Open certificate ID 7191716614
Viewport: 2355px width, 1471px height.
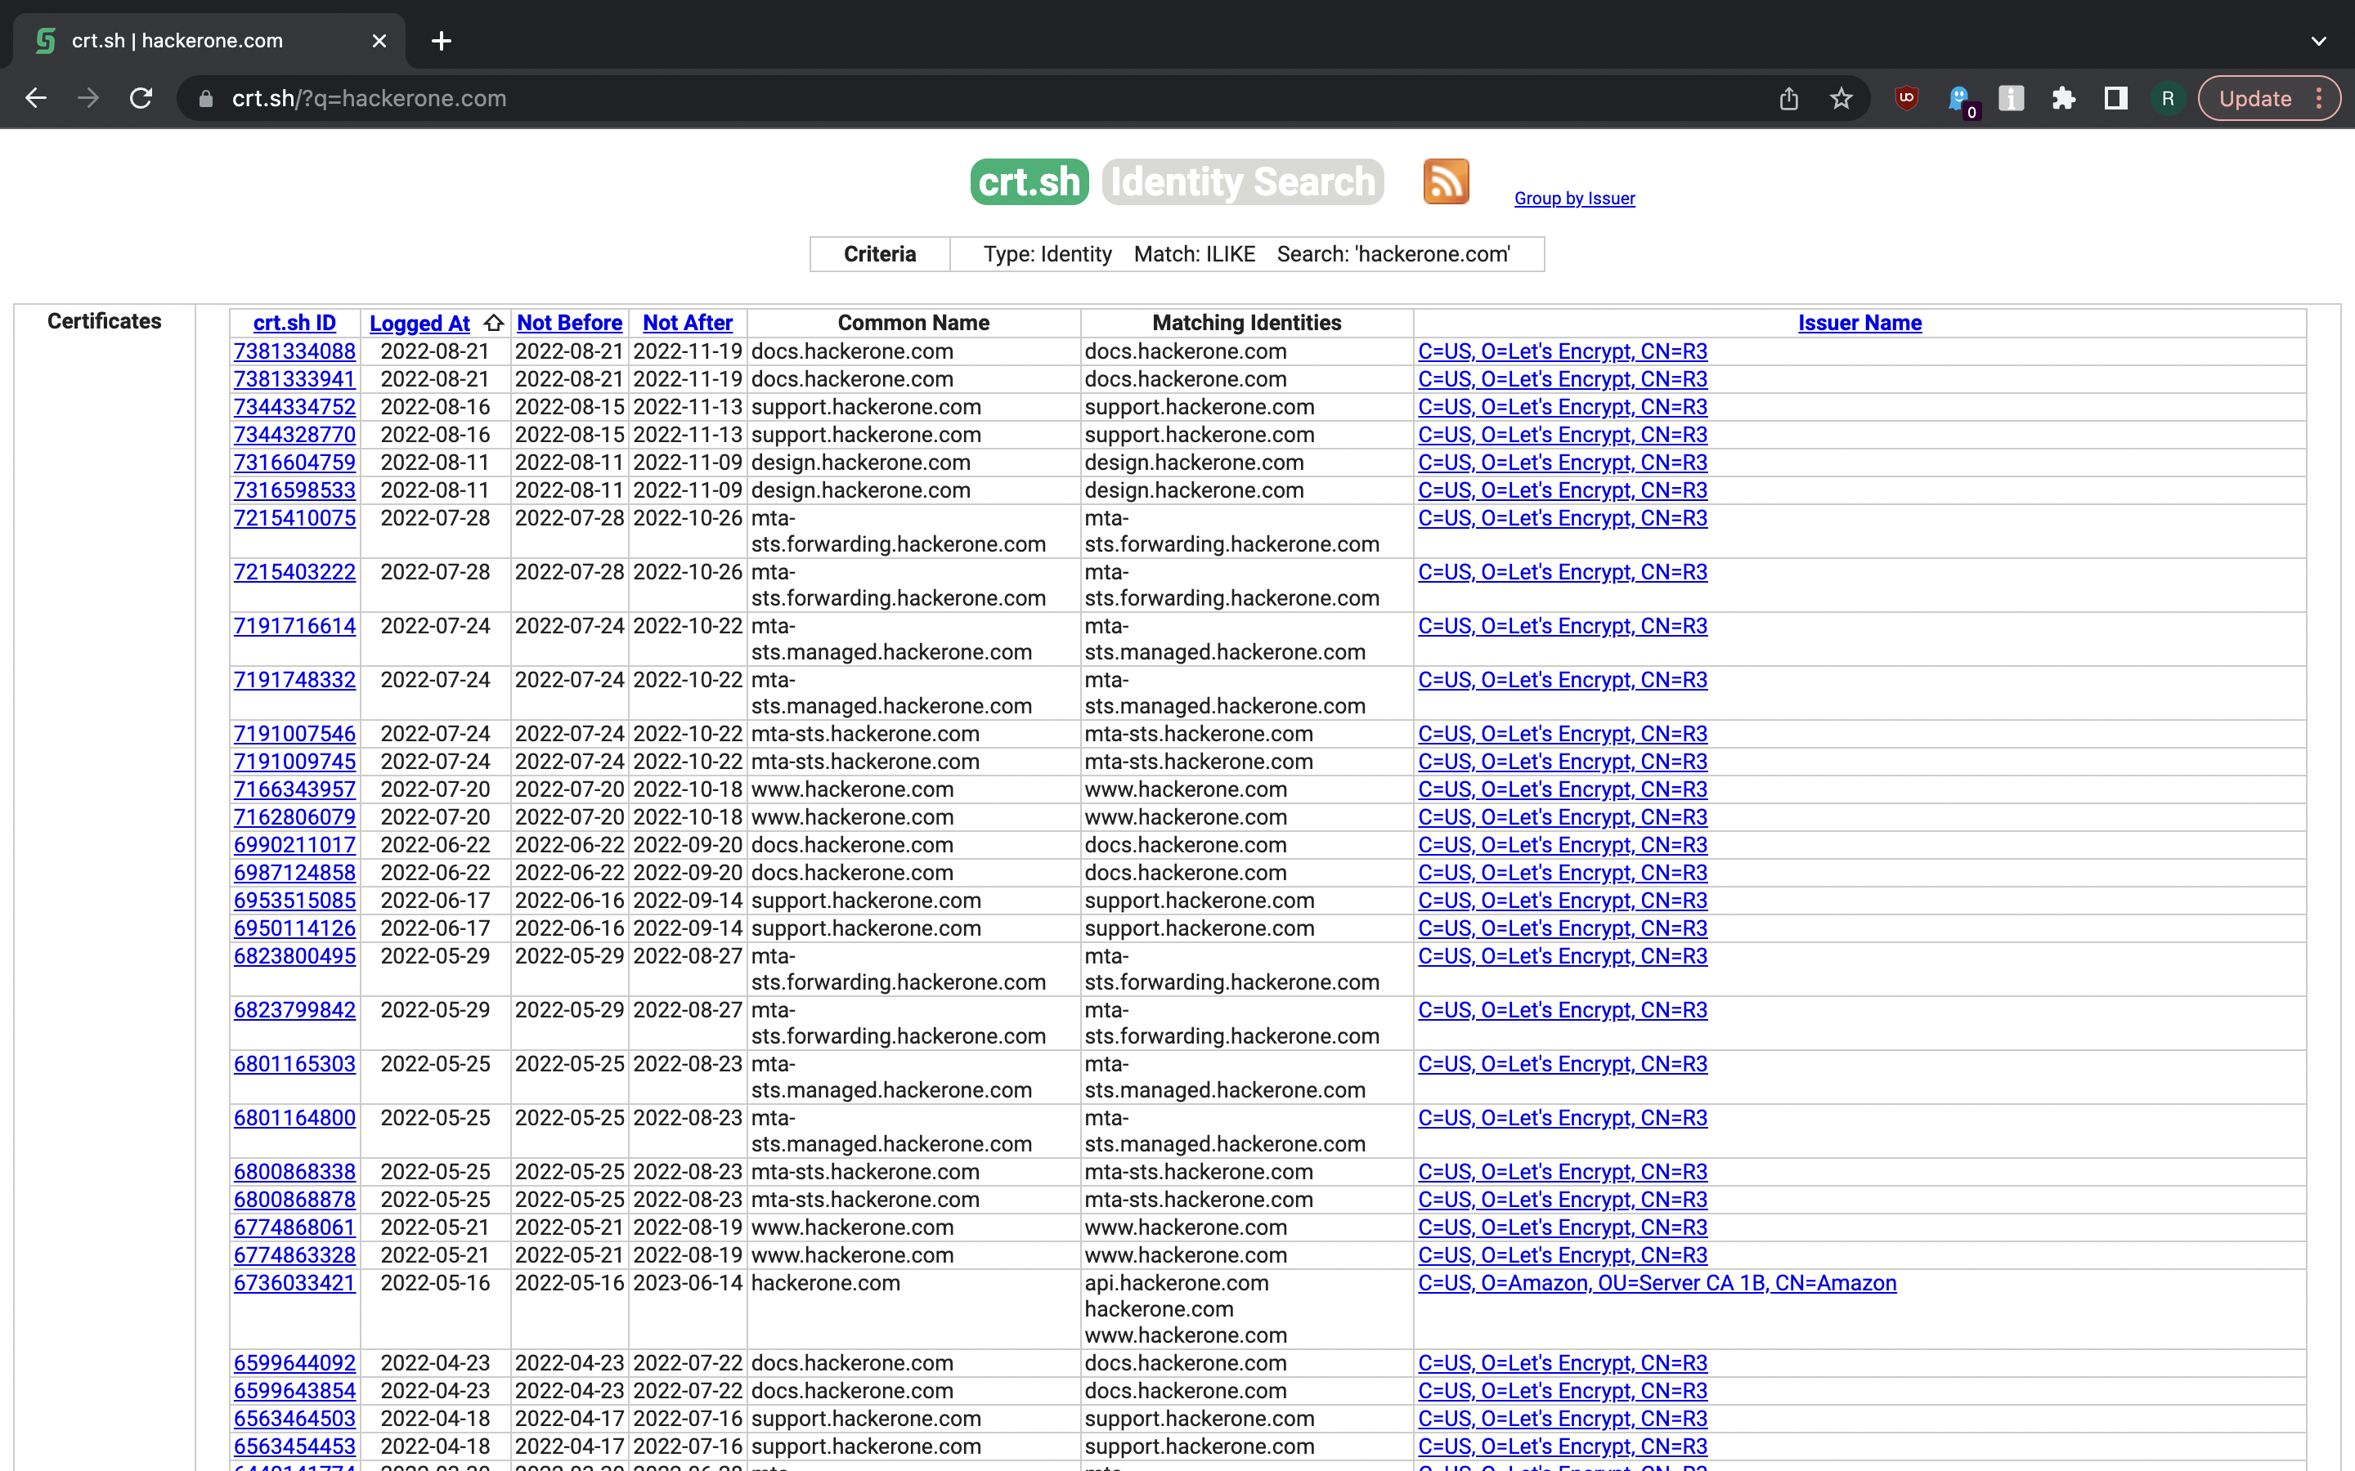tap(295, 627)
